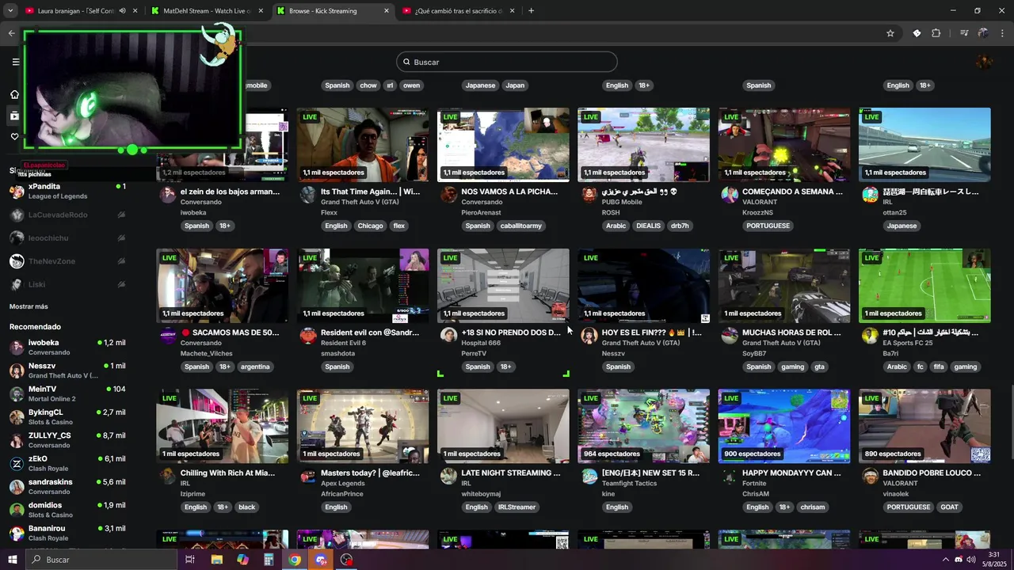
Task: Open LATE NIGHT STREAMING thumbnail
Action: click(x=503, y=426)
